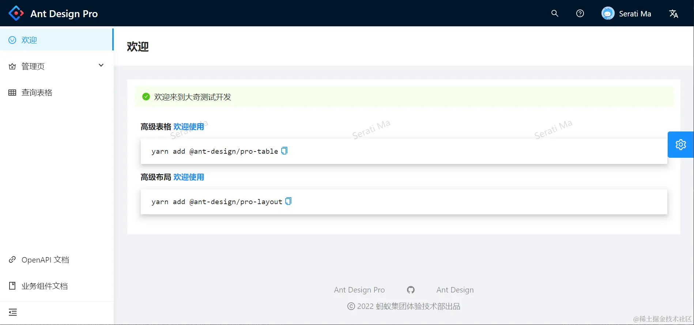The width and height of the screenshot is (694, 325).
Task: Open the header search magnifier icon
Action: (x=555, y=14)
